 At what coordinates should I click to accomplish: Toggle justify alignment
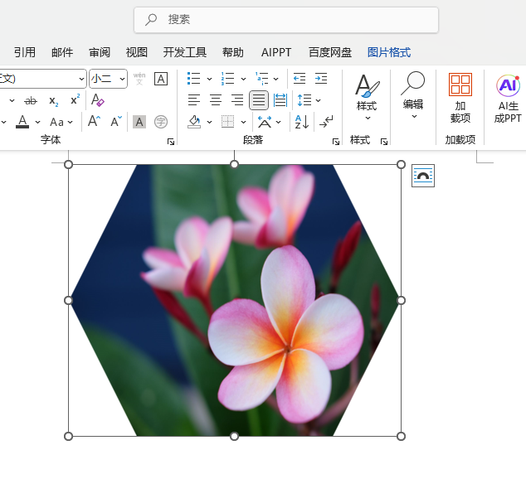pyautogui.click(x=259, y=100)
